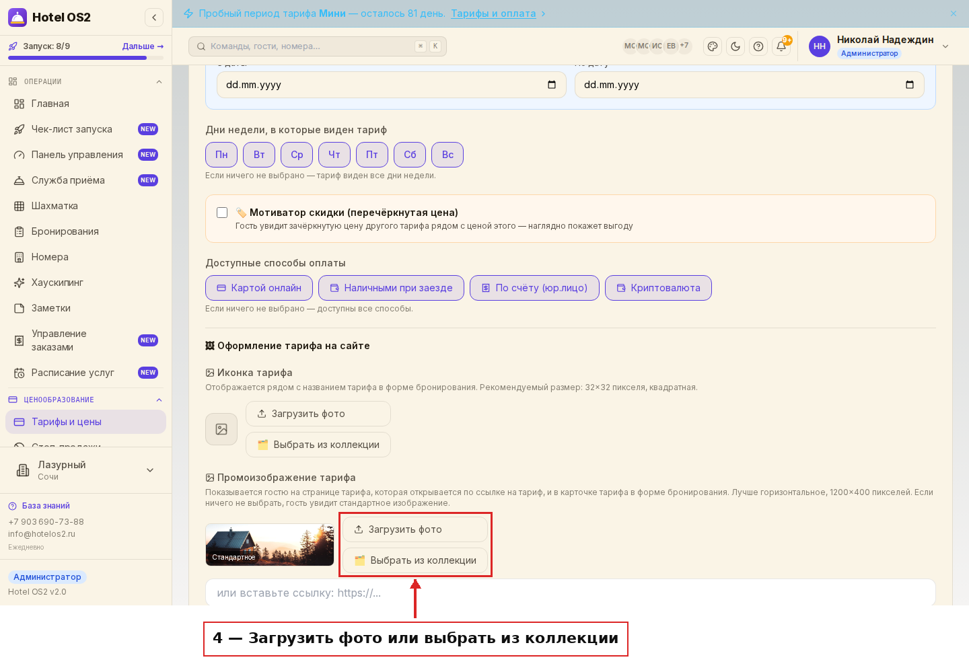Click Выбрать из коллекции for promo image
This screenshot has width=969, height=672.
click(415, 560)
